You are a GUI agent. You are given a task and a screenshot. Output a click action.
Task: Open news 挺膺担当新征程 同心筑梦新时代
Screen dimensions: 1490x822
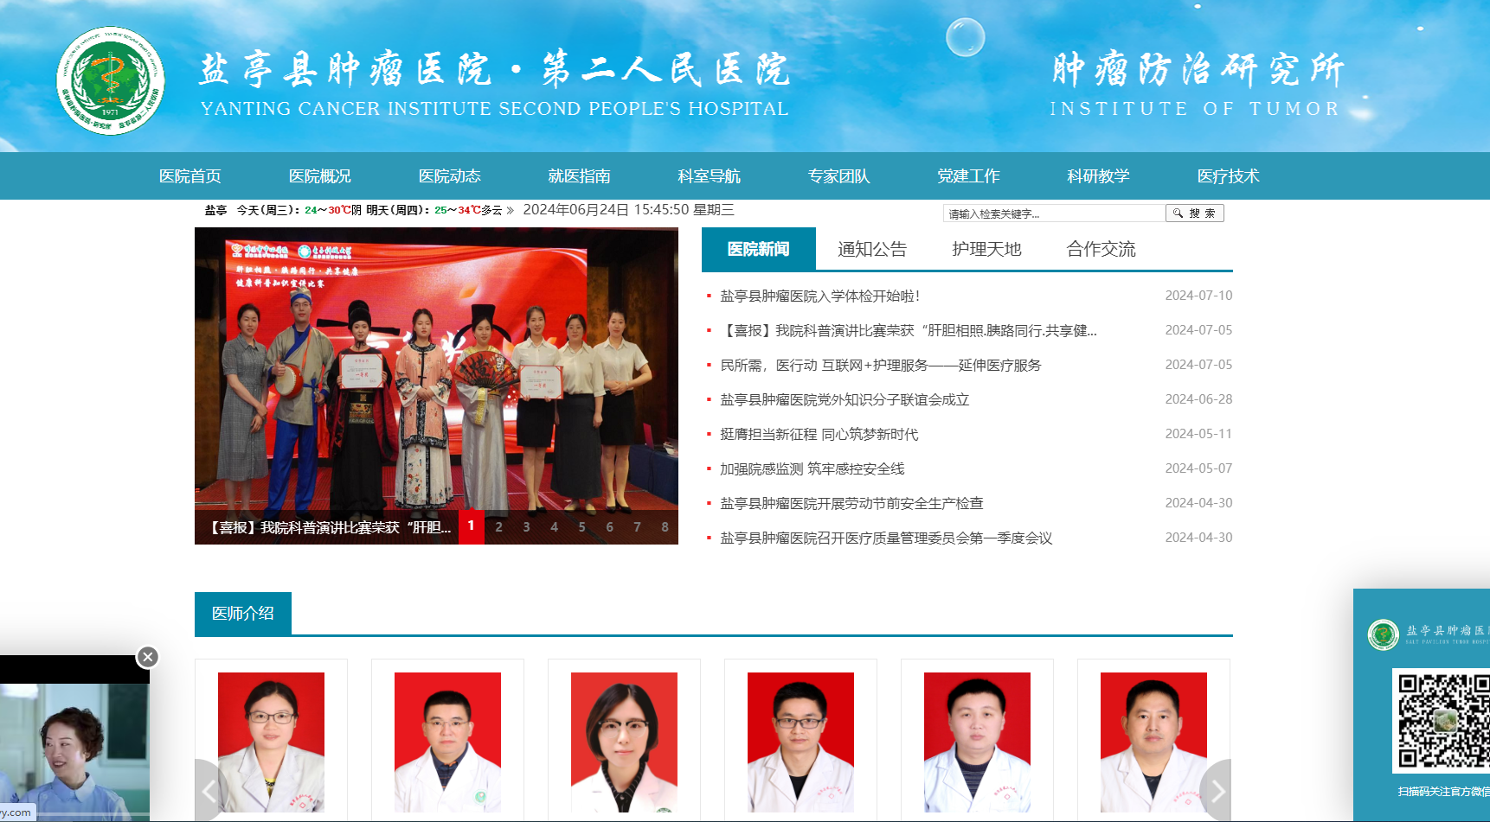point(819,434)
